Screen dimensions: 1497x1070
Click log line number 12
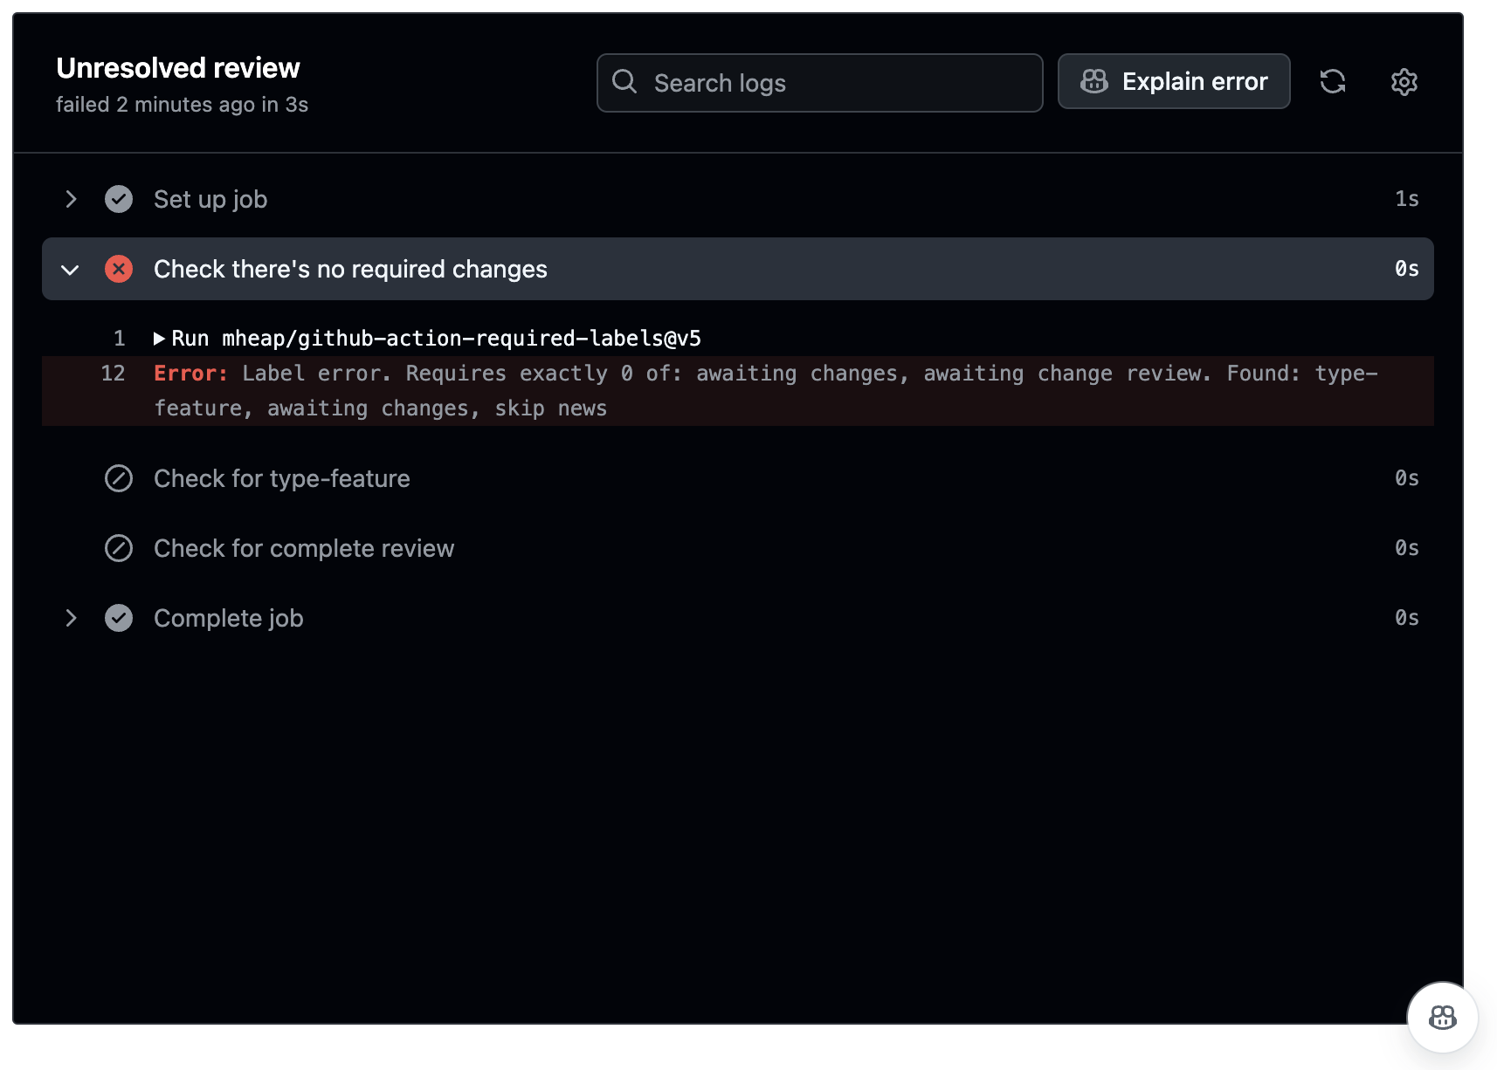(114, 374)
